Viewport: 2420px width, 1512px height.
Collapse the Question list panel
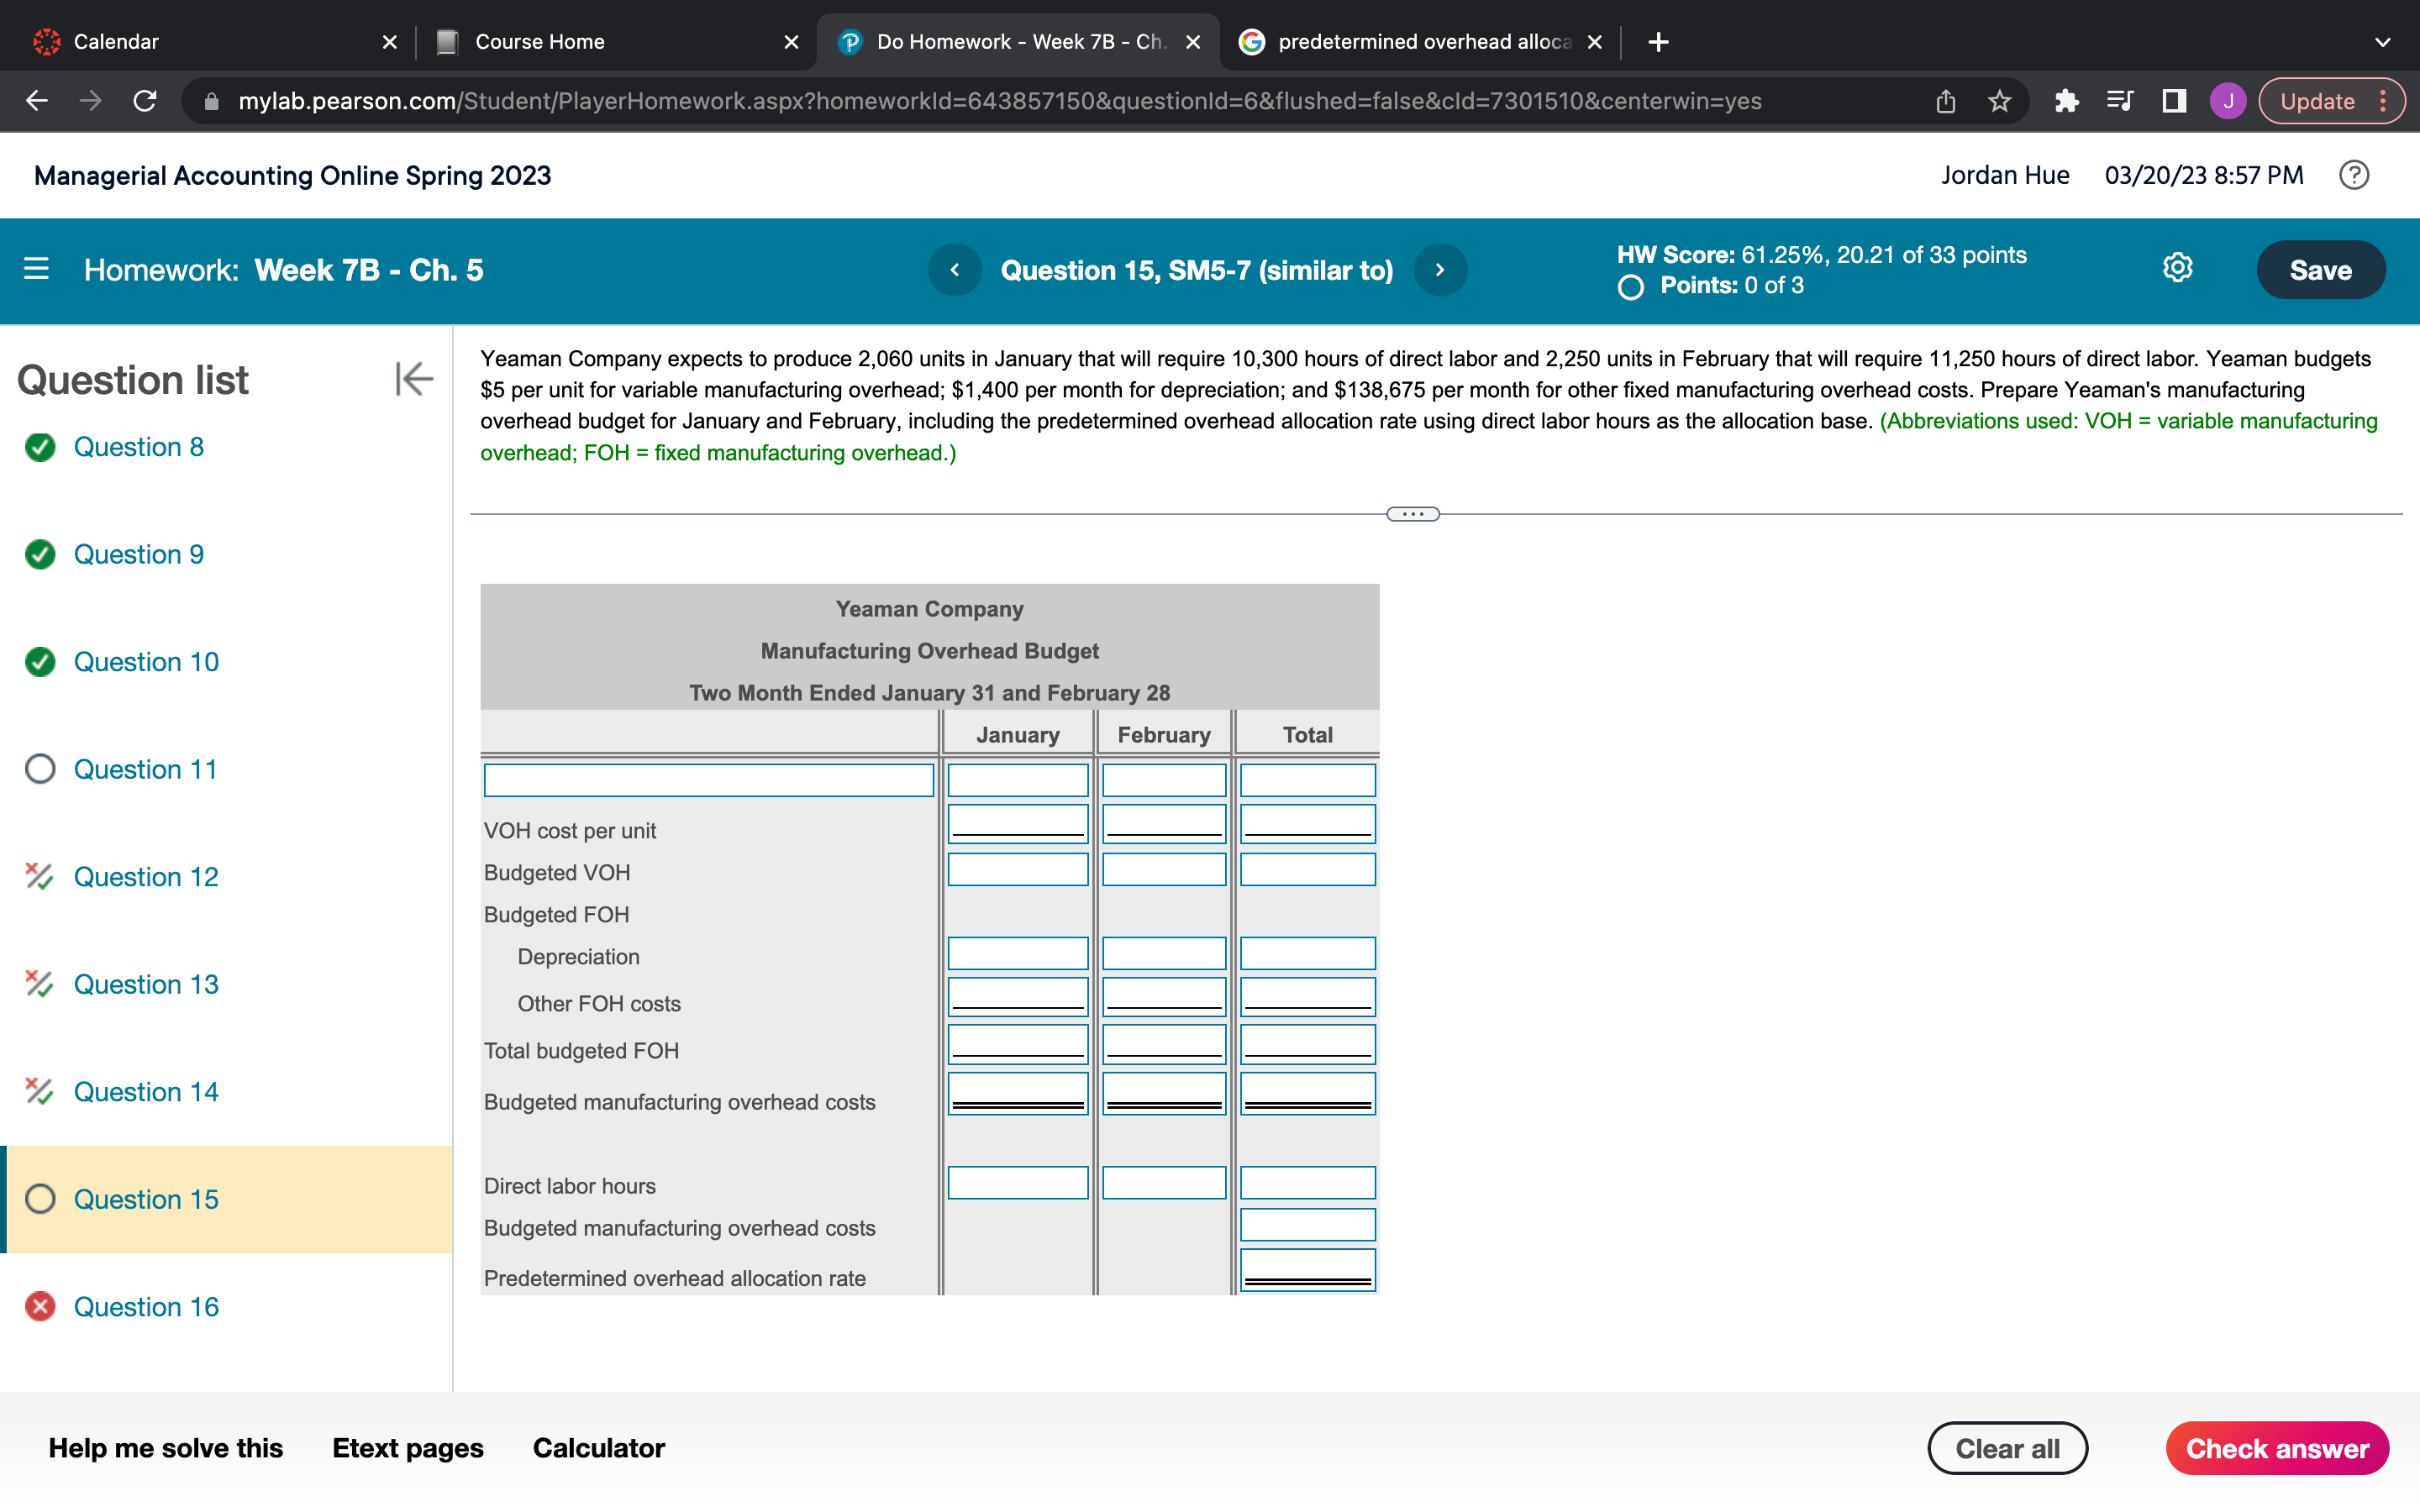click(x=413, y=379)
